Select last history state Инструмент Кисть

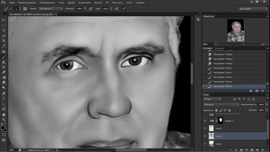pos(234,86)
